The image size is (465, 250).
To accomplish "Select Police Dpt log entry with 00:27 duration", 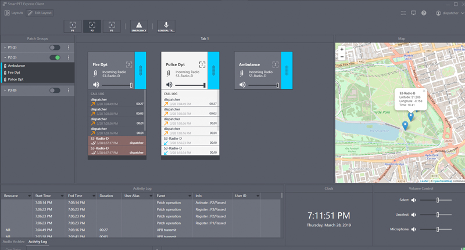I will coord(190,102).
